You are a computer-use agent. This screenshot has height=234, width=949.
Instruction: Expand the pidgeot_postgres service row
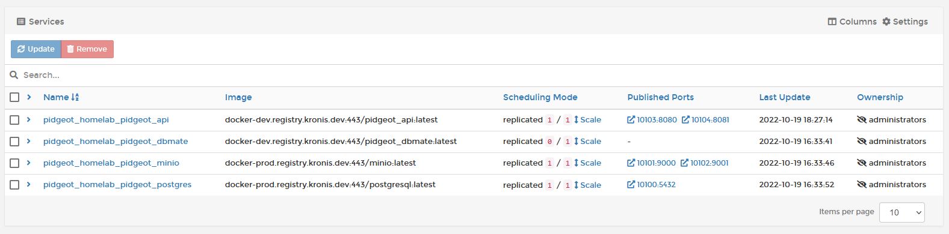pos(28,184)
